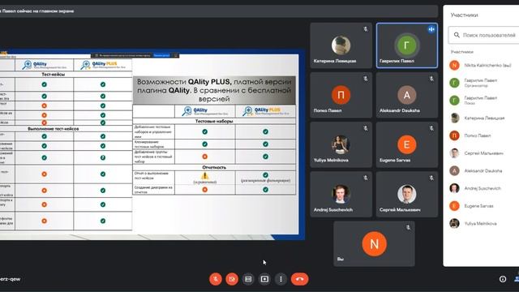
Task: Click QAlity PLUS logo in right table header
Action: (x=265, y=111)
